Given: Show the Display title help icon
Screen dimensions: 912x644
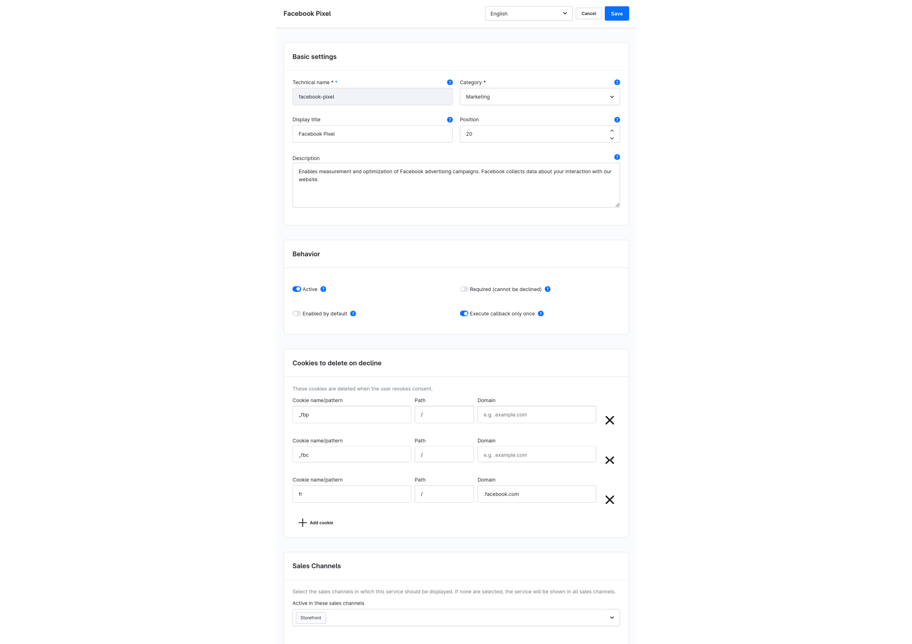Looking at the screenshot, I should click(450, 120).
